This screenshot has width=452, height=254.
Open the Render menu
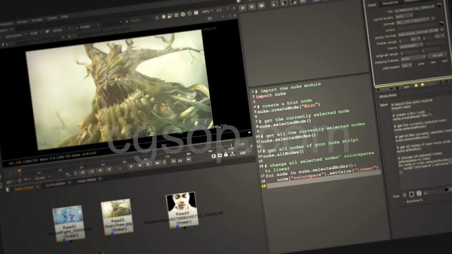point(37,20)
